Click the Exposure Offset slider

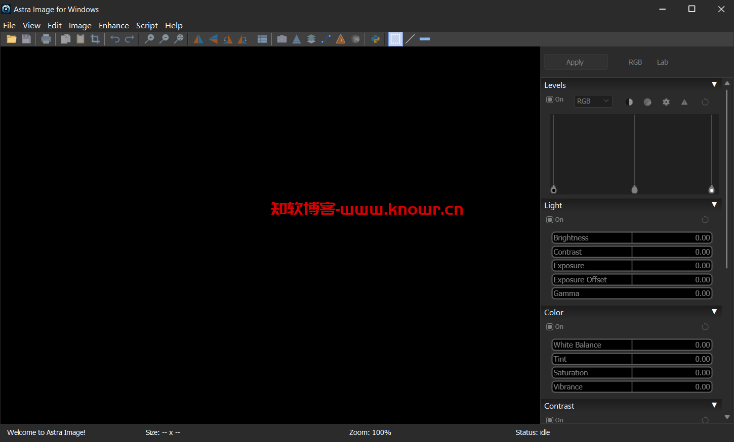point(632,280)
